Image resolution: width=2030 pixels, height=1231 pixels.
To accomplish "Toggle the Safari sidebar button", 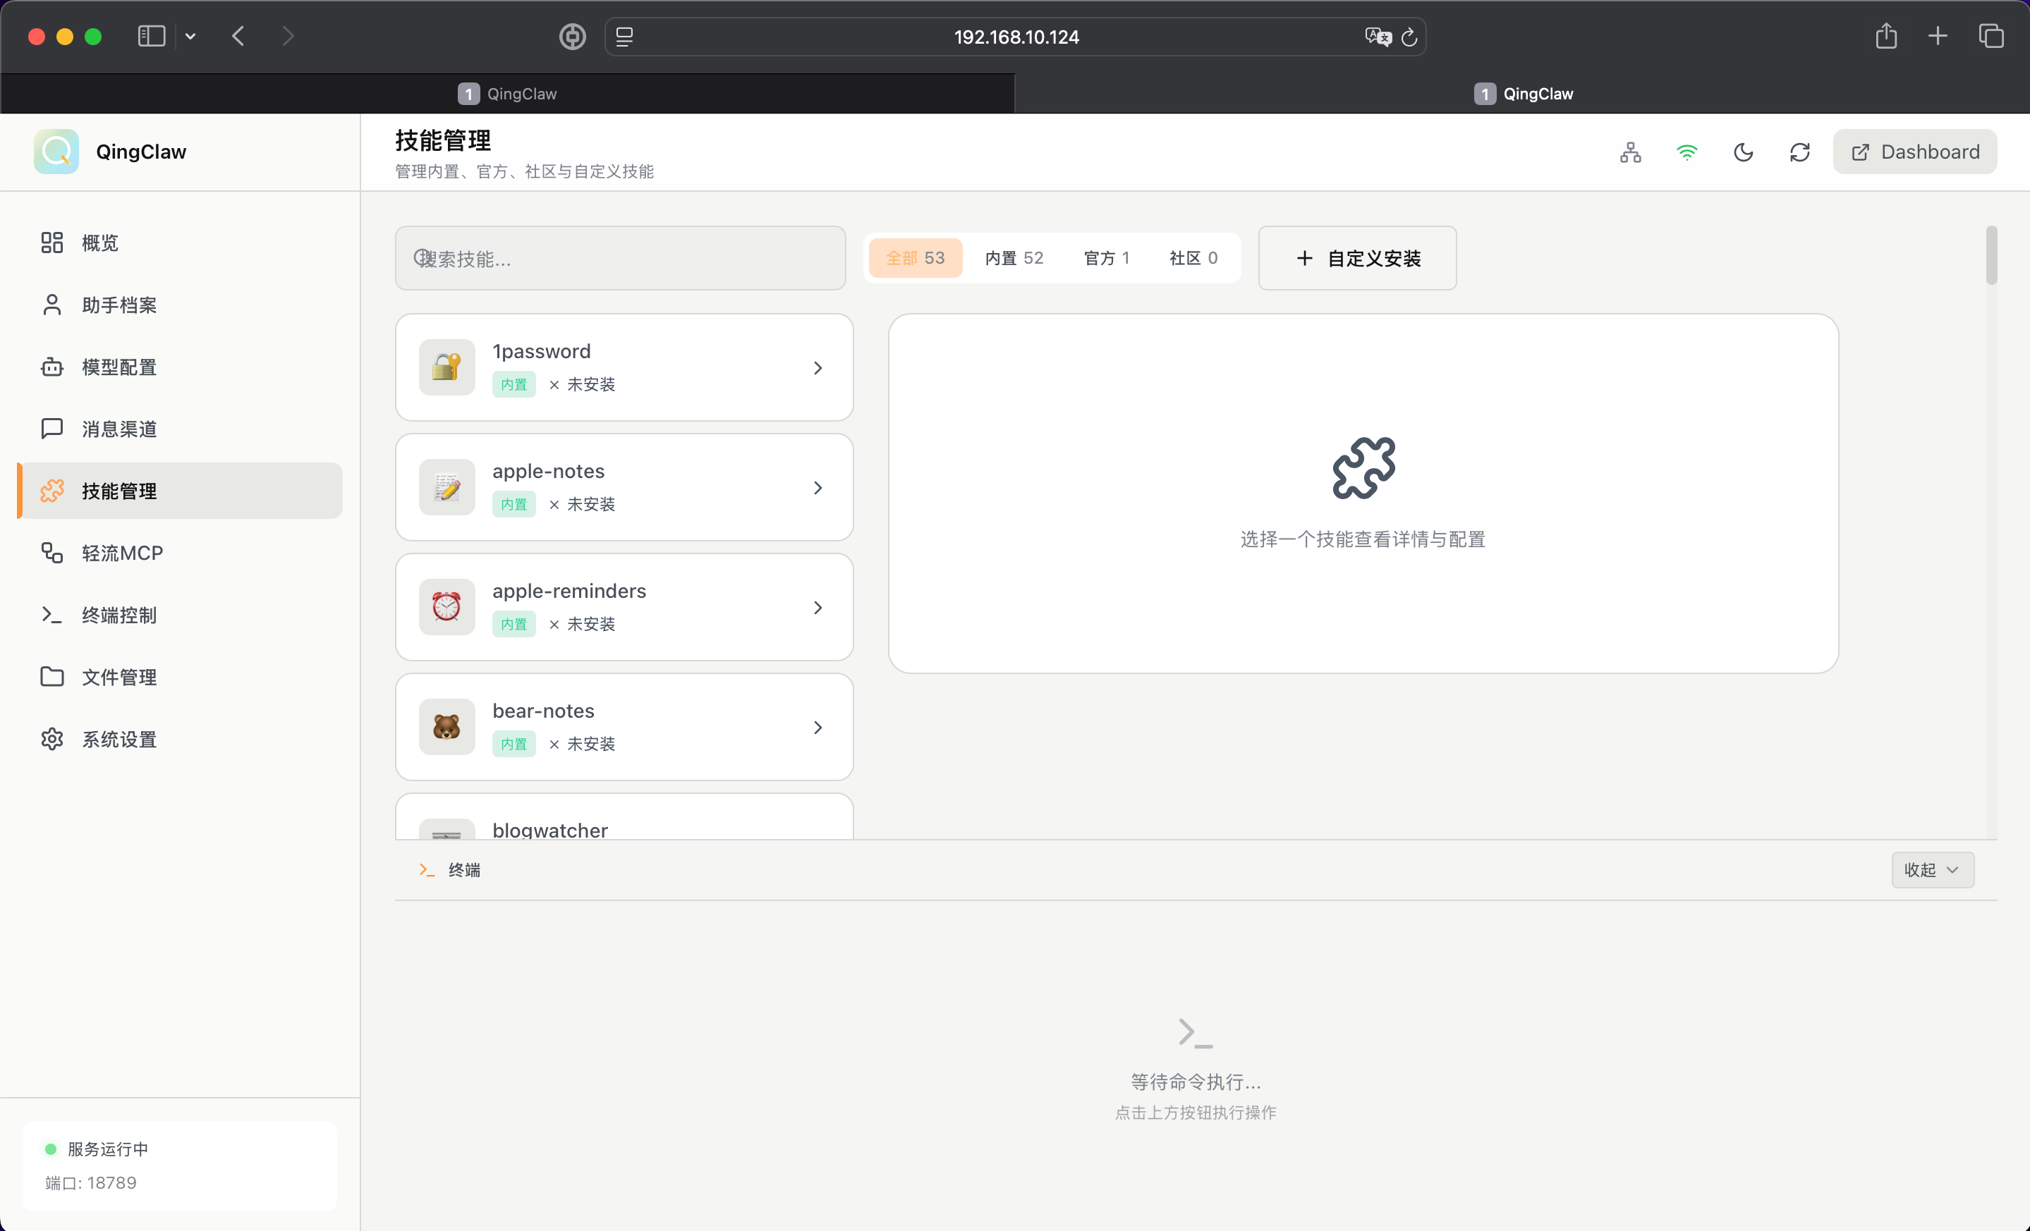I will (x=152, y=36).
